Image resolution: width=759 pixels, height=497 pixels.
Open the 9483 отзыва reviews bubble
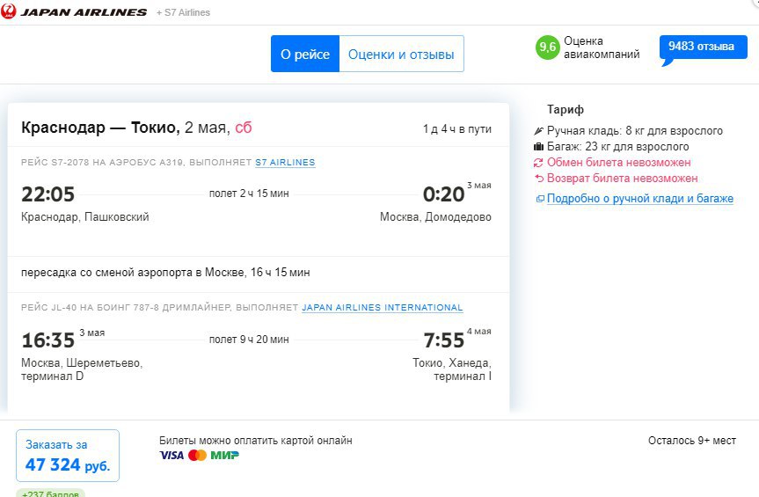click(703, 48)
